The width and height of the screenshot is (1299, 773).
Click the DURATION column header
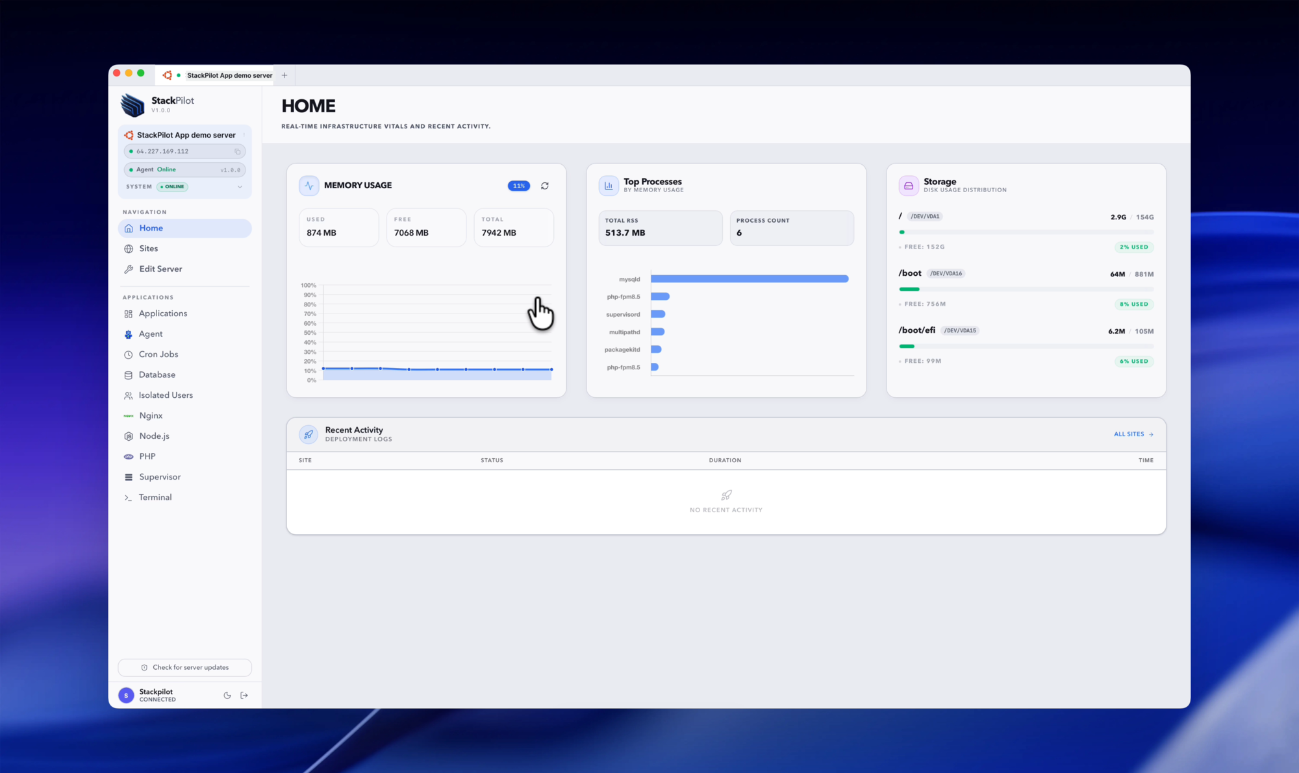[725, 460]
